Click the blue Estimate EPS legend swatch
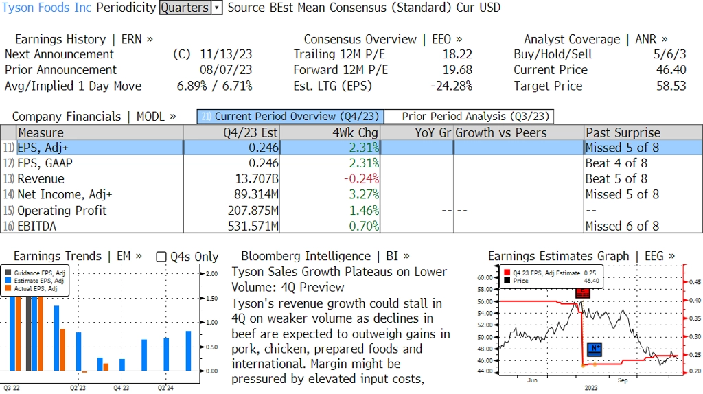The image size is (703, 394). coord(8,281)
